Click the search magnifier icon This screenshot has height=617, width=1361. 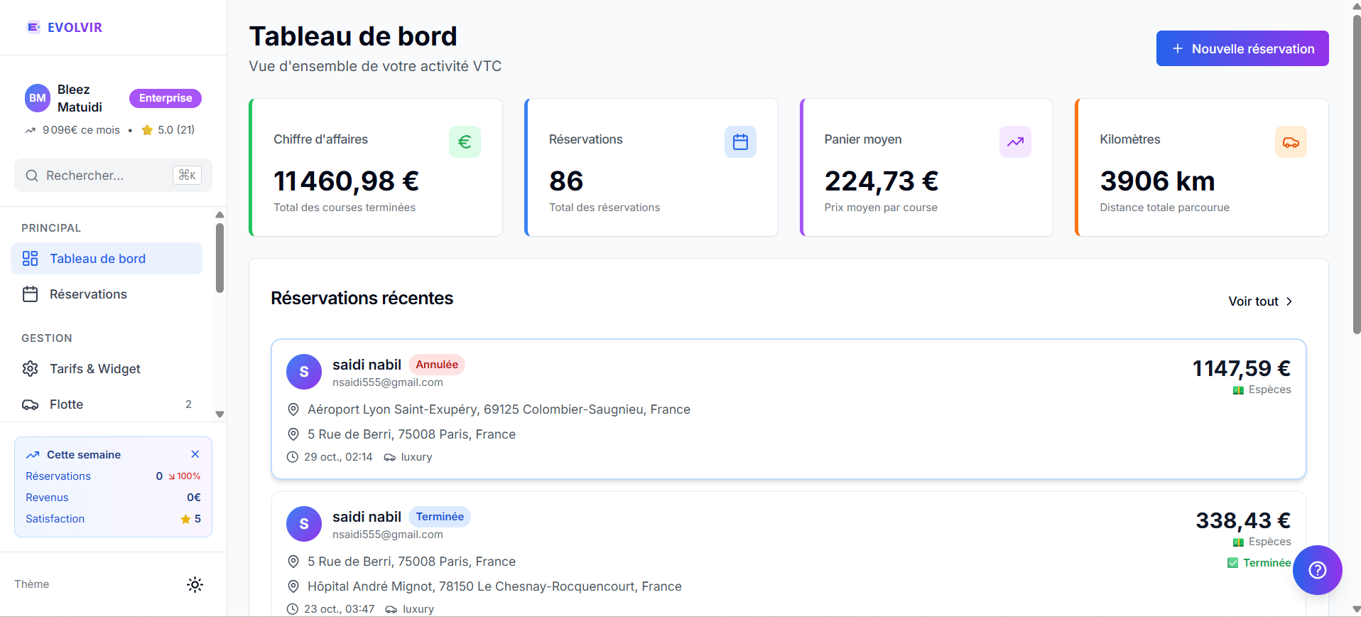pos(32,176)
